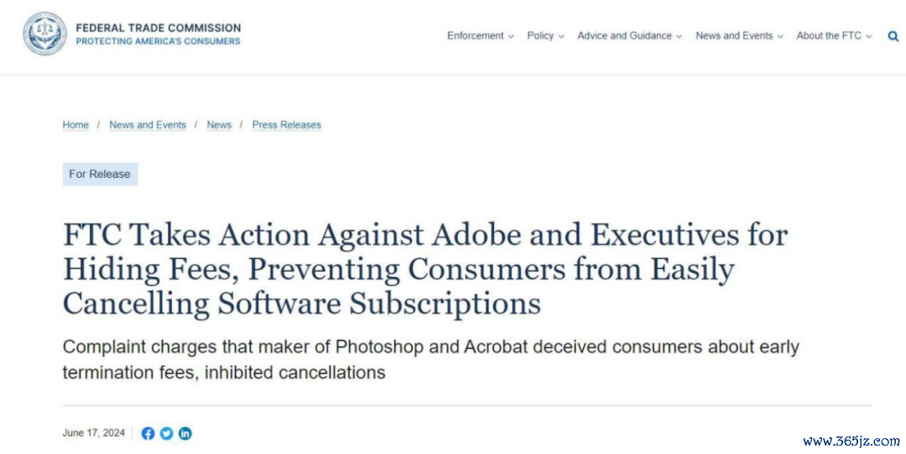Share the release on Twitter

166,433
